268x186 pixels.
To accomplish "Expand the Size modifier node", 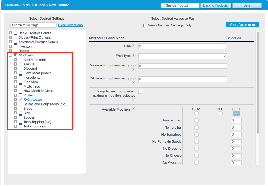I will 15,113.
